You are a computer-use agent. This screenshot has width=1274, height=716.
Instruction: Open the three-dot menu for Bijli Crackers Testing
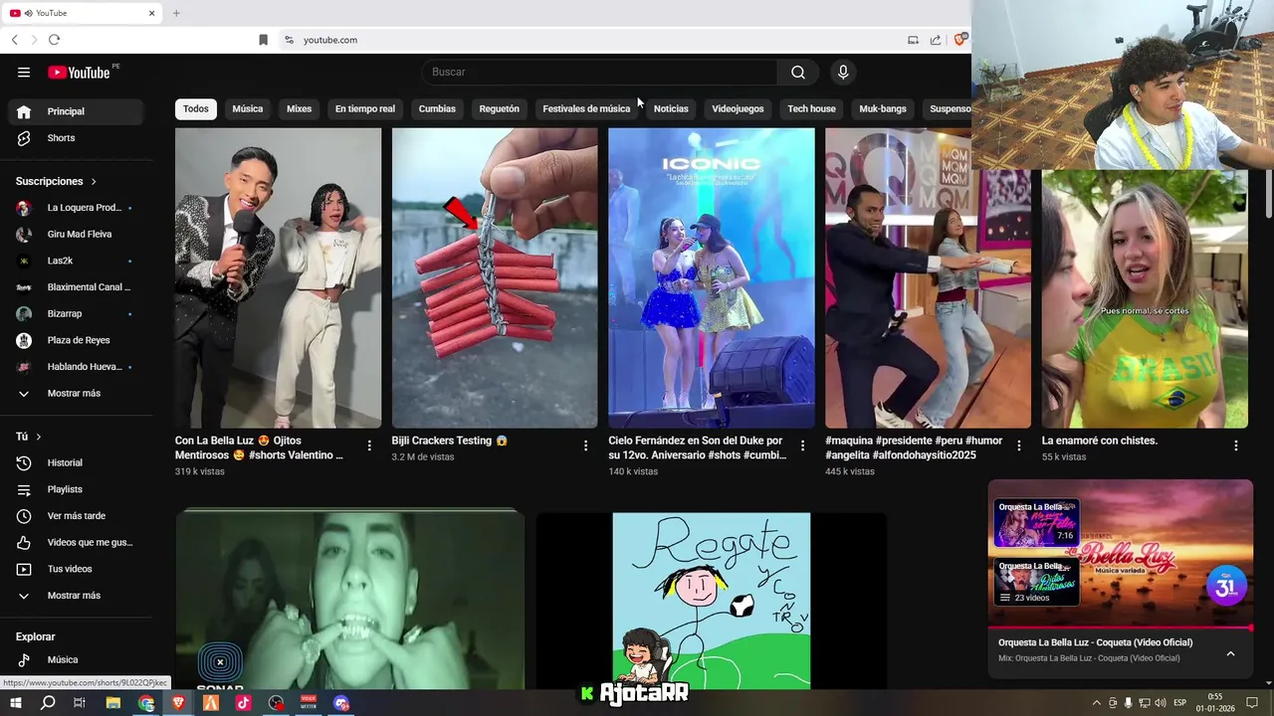(x=586, y=446)
